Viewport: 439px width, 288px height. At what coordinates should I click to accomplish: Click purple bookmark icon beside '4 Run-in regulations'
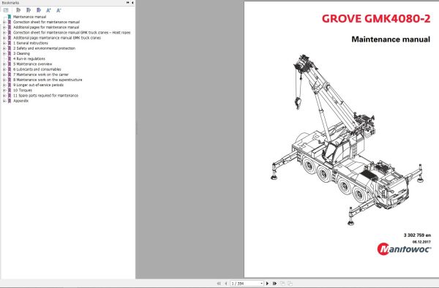click(x=10, y=58)
